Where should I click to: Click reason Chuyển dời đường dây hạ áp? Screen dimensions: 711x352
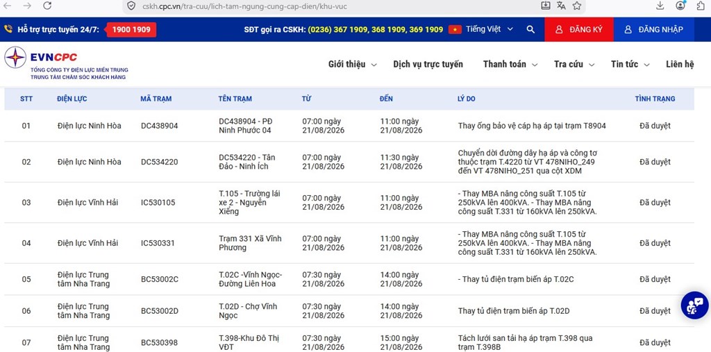(528, 162)
